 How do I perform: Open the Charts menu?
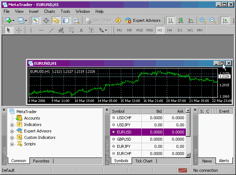(x=49, y=11)
